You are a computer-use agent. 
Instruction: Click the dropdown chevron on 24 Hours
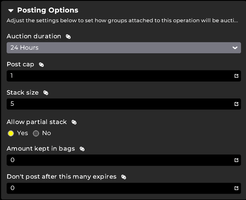[x=235, y=48]
